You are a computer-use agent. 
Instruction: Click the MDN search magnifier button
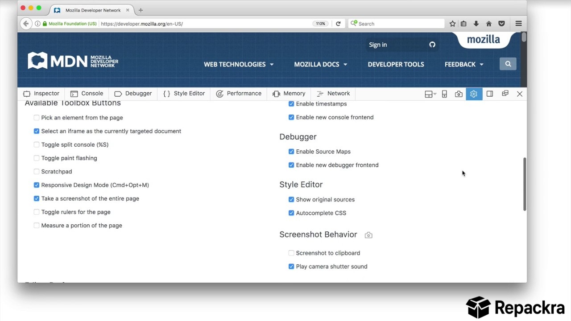tap(508, 64)
